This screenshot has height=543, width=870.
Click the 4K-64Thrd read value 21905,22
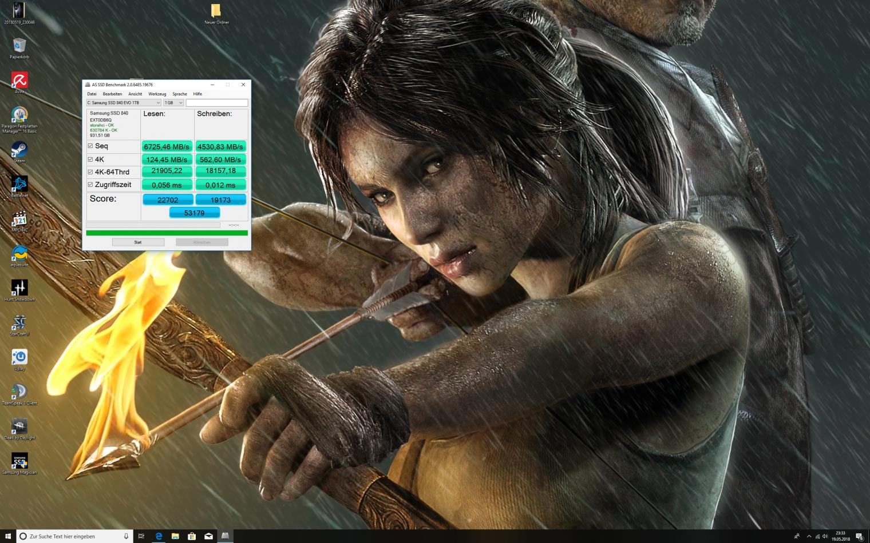167,171
